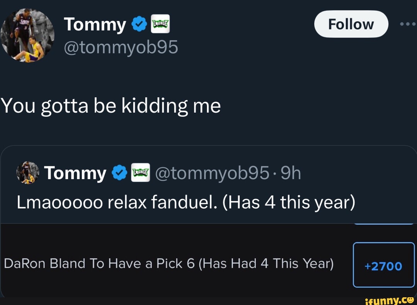Open the @tommyob95 handle in the quoted tweet

point(212,173)
